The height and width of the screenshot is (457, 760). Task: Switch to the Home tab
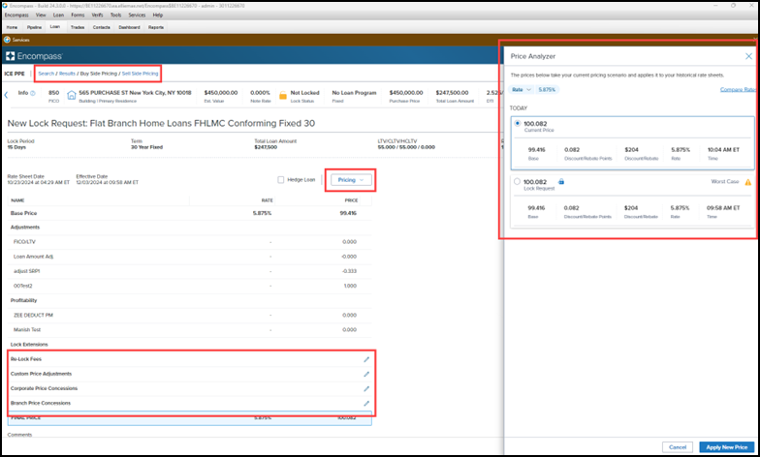12,27
